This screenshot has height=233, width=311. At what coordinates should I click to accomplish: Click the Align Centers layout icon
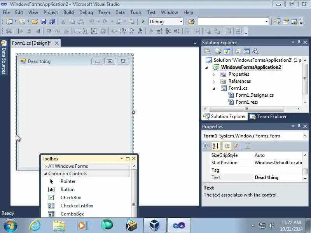pos(29,31)
